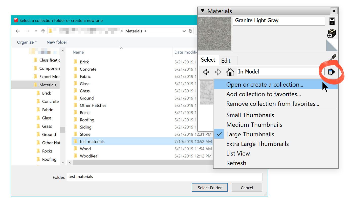Viewport: 349px width, 202px height.
Task: Click the Folder name input field
Action: pyautogui.click(x=164, y=177)
